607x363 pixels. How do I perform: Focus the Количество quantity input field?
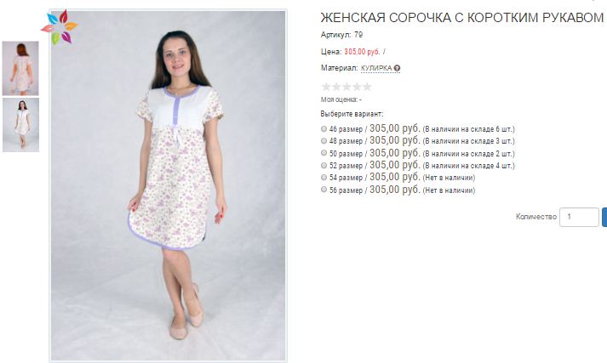point(579,217)
